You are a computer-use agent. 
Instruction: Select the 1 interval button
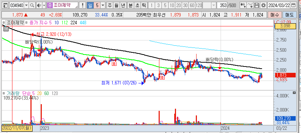pos(152,5)
